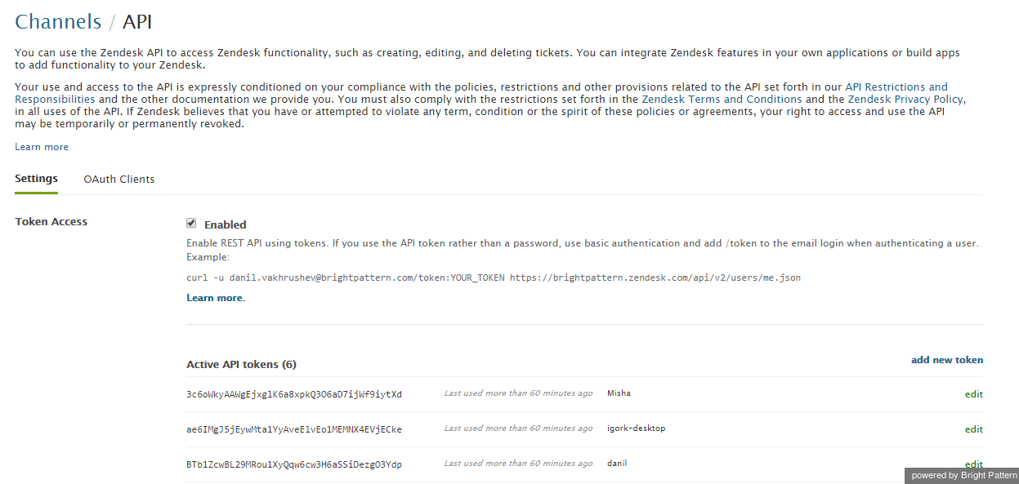Open the Channels breadcrumb link
Screen dimensions: 1019x484
pyautogui.click(x=58, y=22)
